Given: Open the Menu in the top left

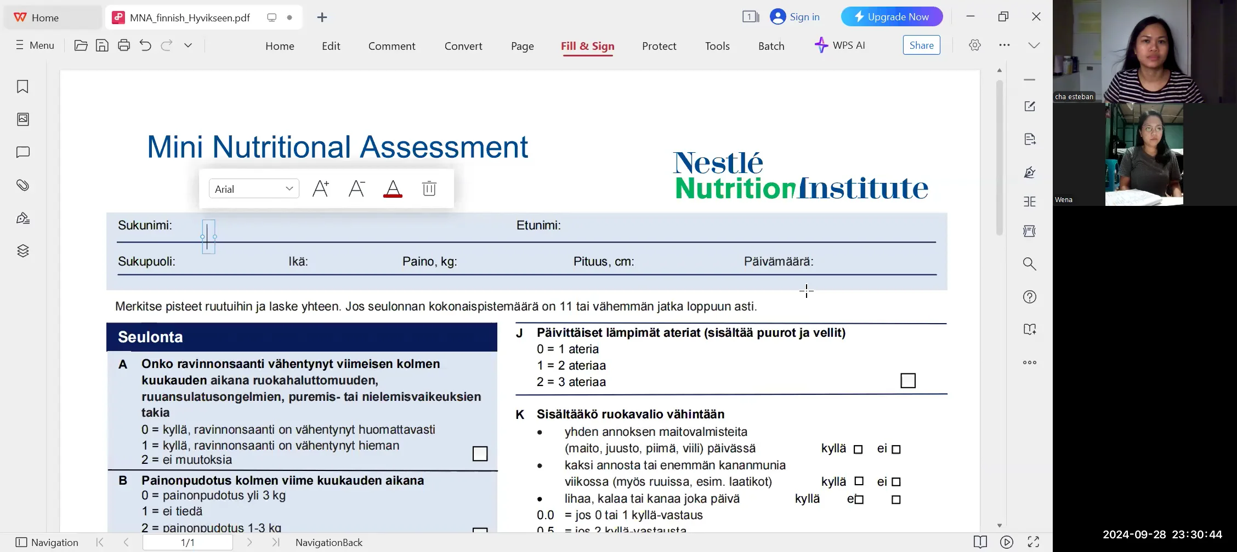Looking at the screenshot, I should tap(34, 45).
